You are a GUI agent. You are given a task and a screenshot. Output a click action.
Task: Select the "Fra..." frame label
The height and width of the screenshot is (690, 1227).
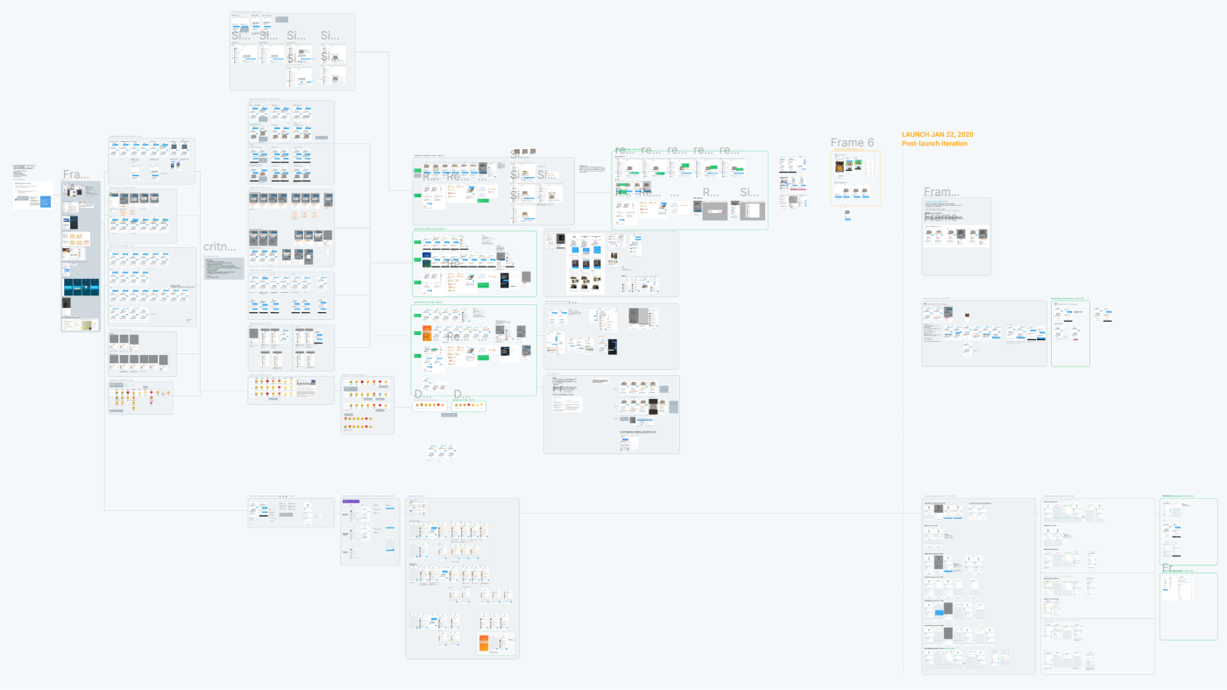(x=76, y=174)
